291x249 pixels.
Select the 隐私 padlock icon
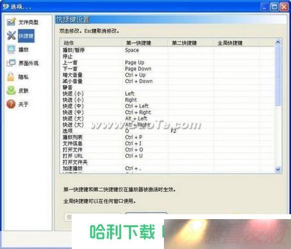[x=11, y=77]
